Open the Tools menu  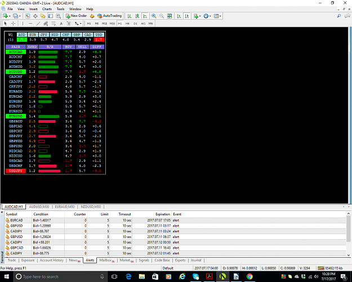pos(60,9)
